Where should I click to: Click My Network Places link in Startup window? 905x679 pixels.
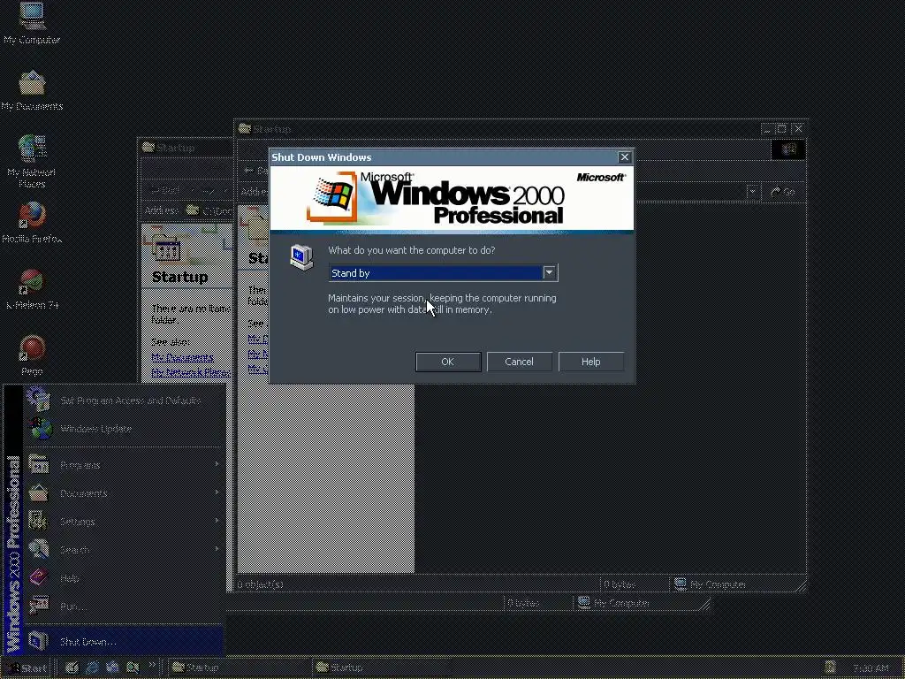[x=191, y=372]
